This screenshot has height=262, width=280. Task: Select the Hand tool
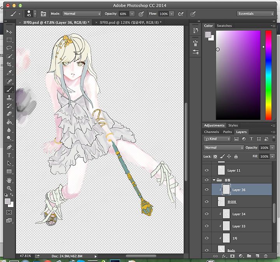click(9, 180)
